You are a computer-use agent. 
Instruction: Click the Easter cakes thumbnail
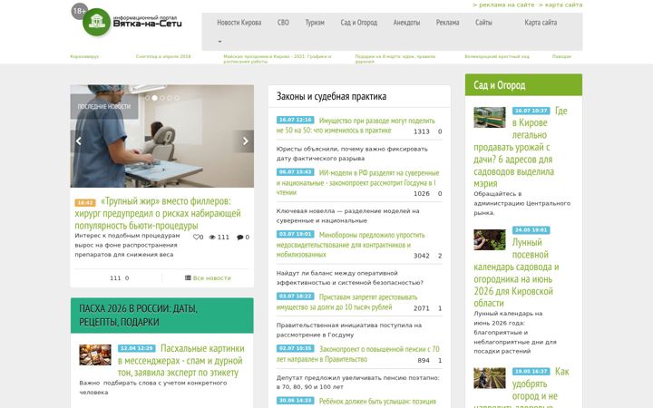(95, 355)
